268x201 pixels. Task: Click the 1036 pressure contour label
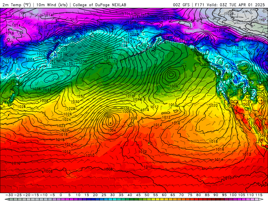pos(37,89)
